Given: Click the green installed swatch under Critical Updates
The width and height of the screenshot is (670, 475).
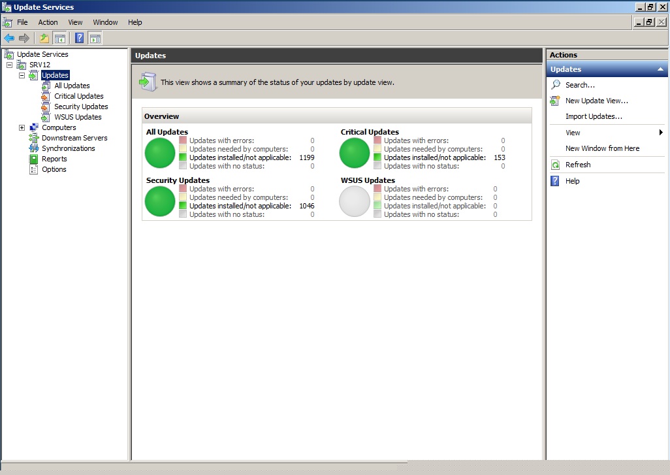Looking at the screenshot, I should (377, 157).
